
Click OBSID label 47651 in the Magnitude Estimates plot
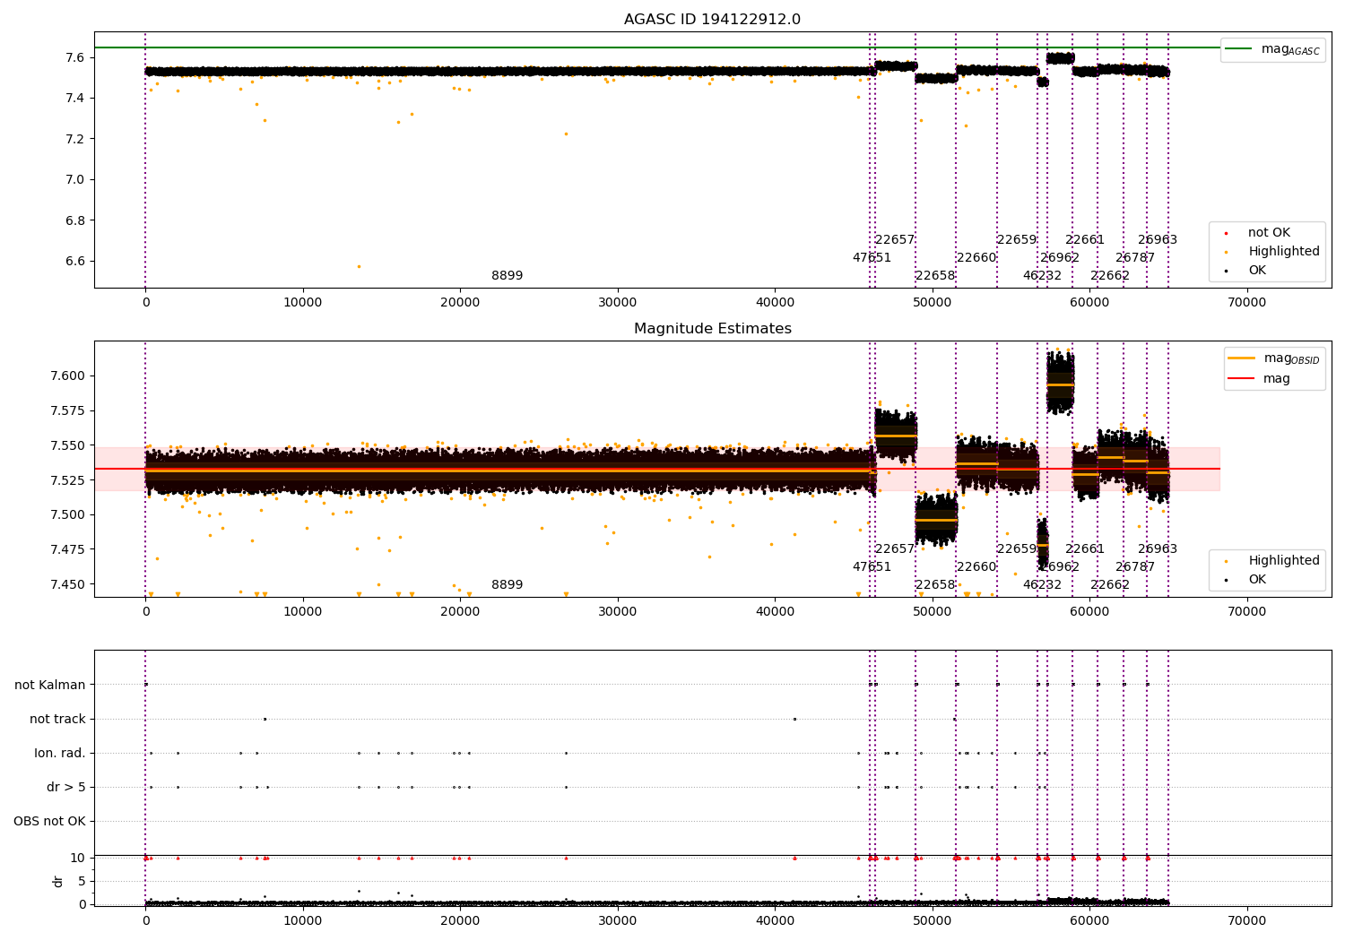[872, 567]
